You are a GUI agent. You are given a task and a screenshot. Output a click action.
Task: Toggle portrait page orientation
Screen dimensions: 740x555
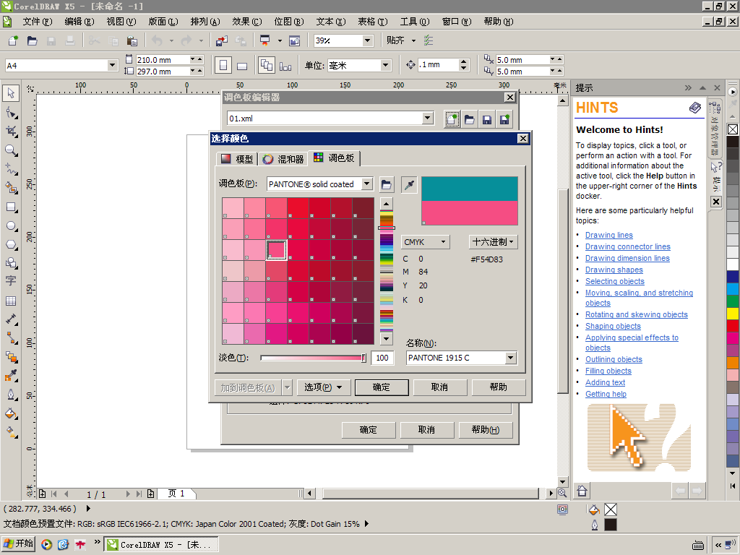[223, 65]
